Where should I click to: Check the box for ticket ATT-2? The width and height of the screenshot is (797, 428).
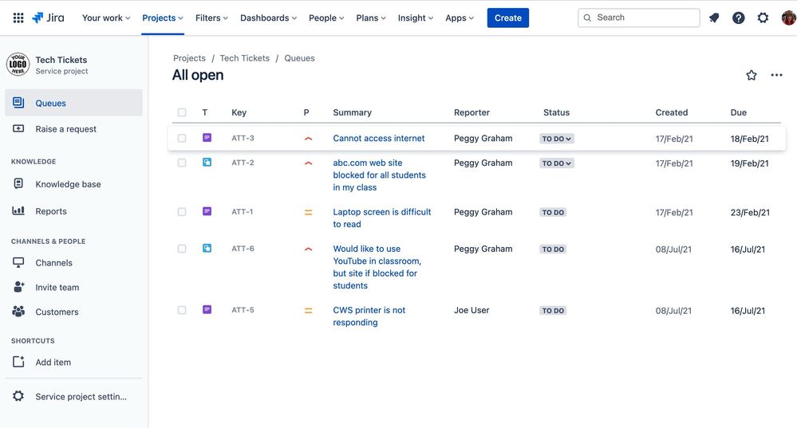click(x=182, y=163)
